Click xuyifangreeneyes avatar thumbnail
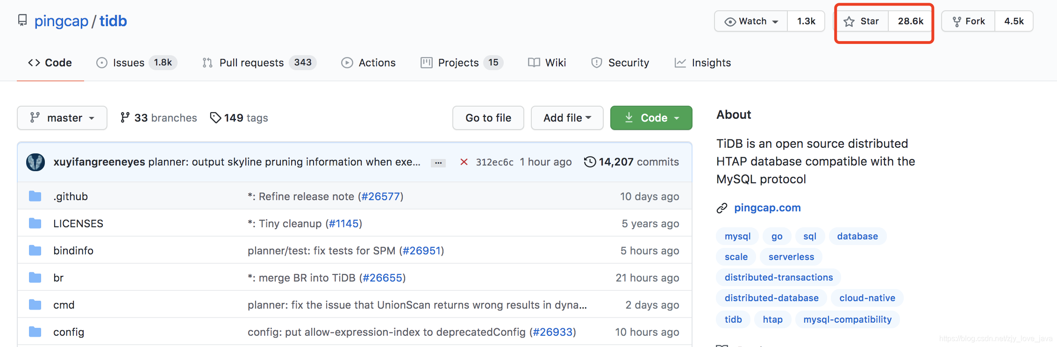1057x347 pixels. (x=36, y=162)
